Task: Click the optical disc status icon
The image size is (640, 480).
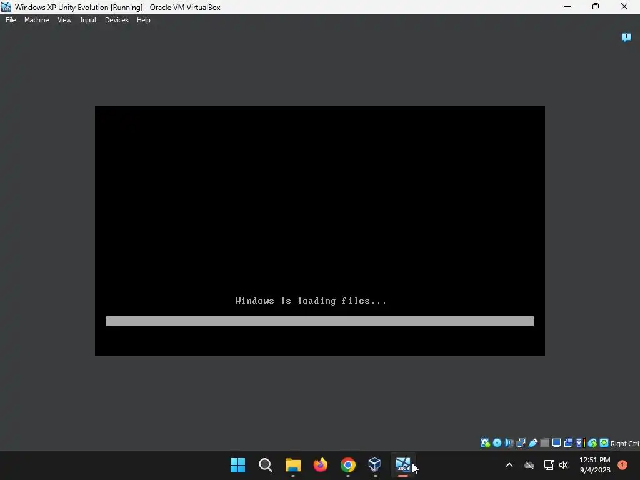Action: pyautogui.click(x=497, y=443)
